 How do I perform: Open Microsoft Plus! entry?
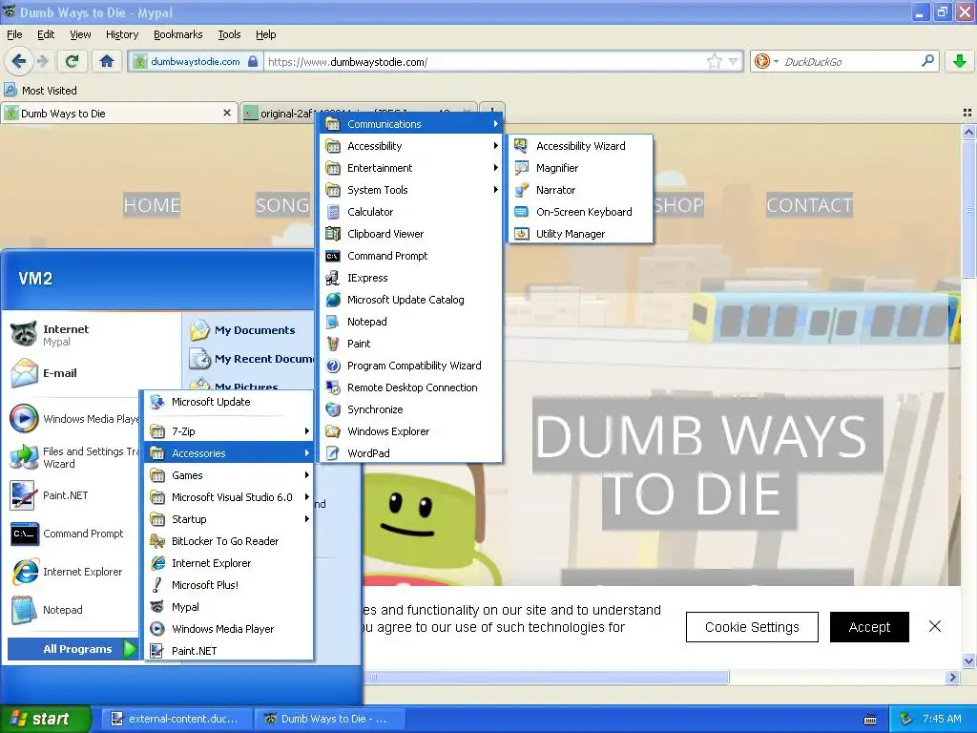click(229, 585)
